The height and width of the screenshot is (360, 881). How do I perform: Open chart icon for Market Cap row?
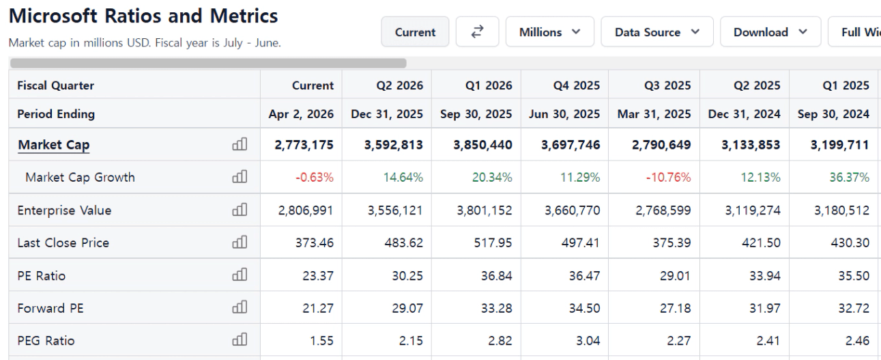pyautogui.click(x=240, y=144)
